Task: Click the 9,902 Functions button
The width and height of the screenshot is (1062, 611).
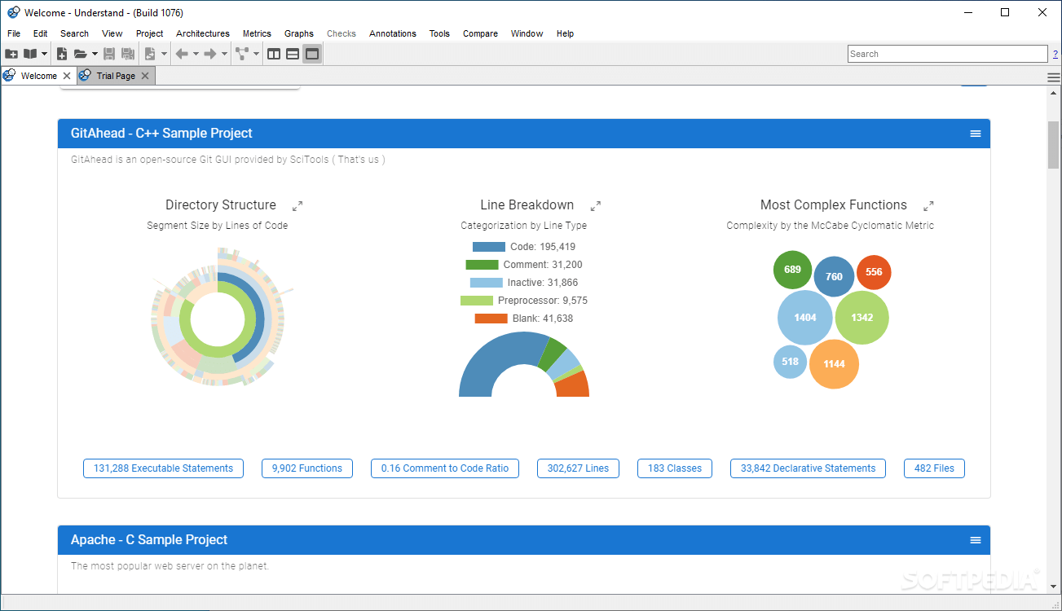Action: coord(307,468)
